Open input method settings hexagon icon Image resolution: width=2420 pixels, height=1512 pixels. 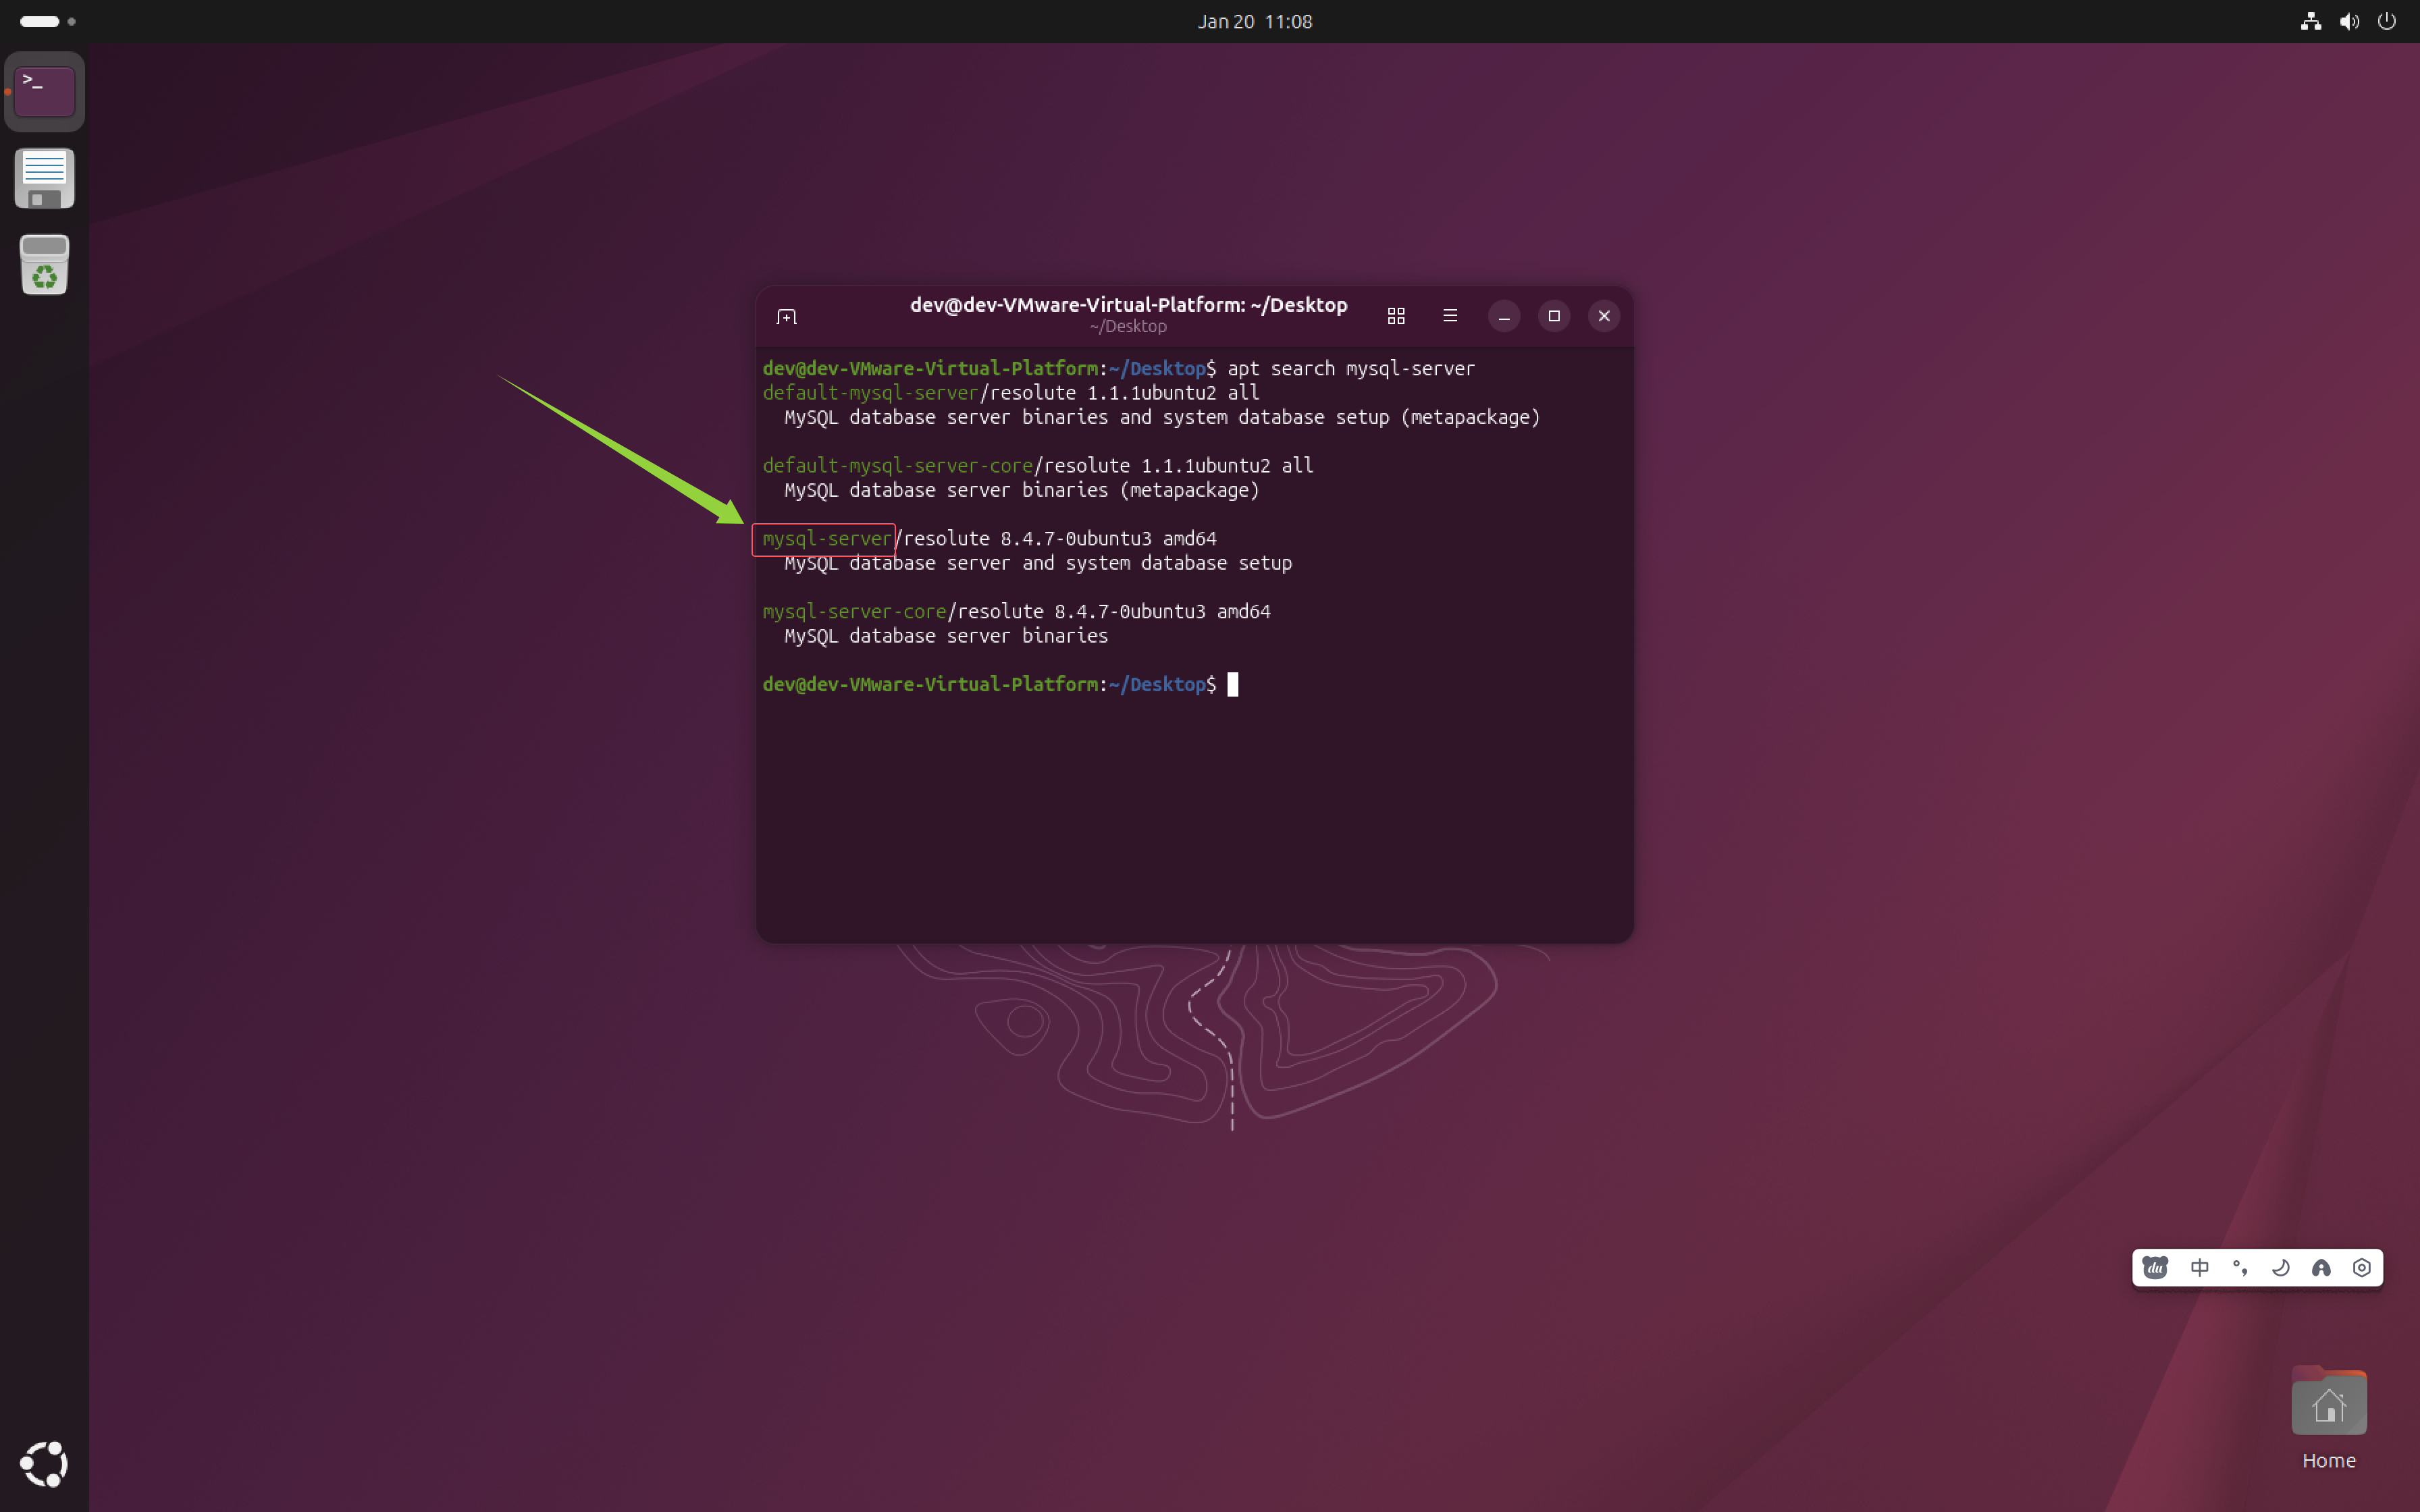click(2362, 1268)
